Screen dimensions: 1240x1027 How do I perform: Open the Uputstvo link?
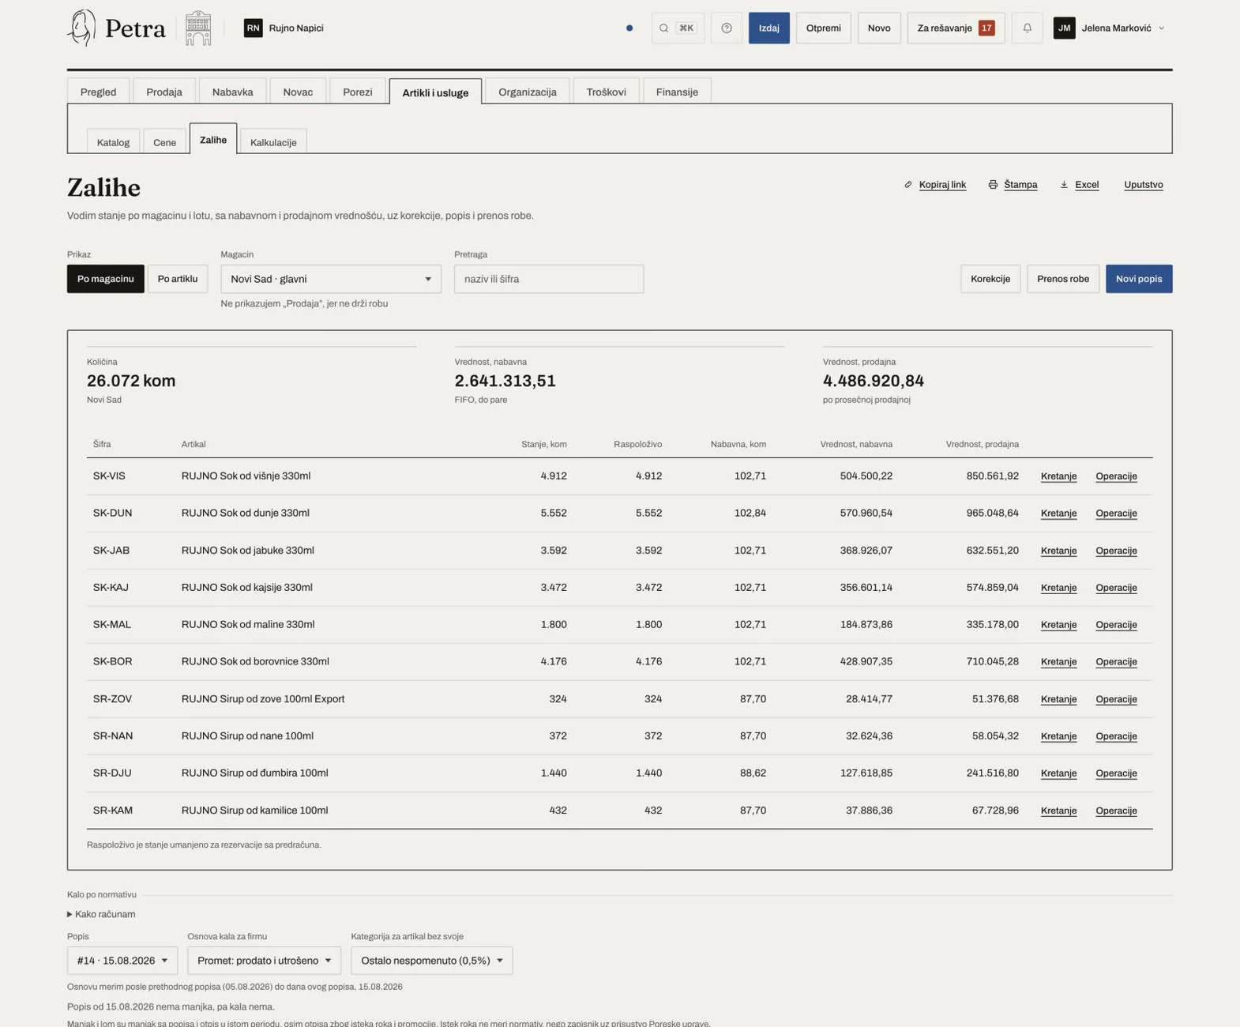(1143, 185)
